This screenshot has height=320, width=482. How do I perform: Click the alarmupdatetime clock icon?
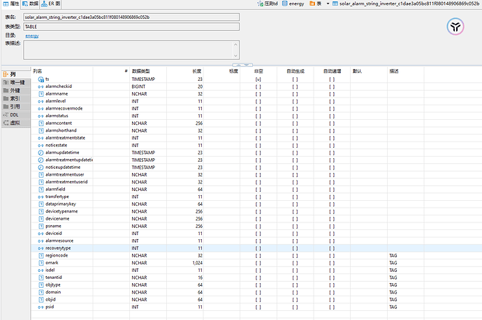click(x=41, y=153)
